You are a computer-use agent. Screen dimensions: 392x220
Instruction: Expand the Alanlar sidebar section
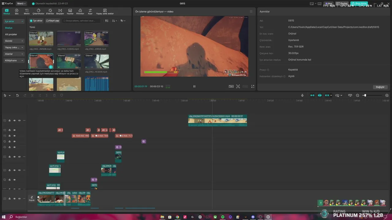click(14, 54)
